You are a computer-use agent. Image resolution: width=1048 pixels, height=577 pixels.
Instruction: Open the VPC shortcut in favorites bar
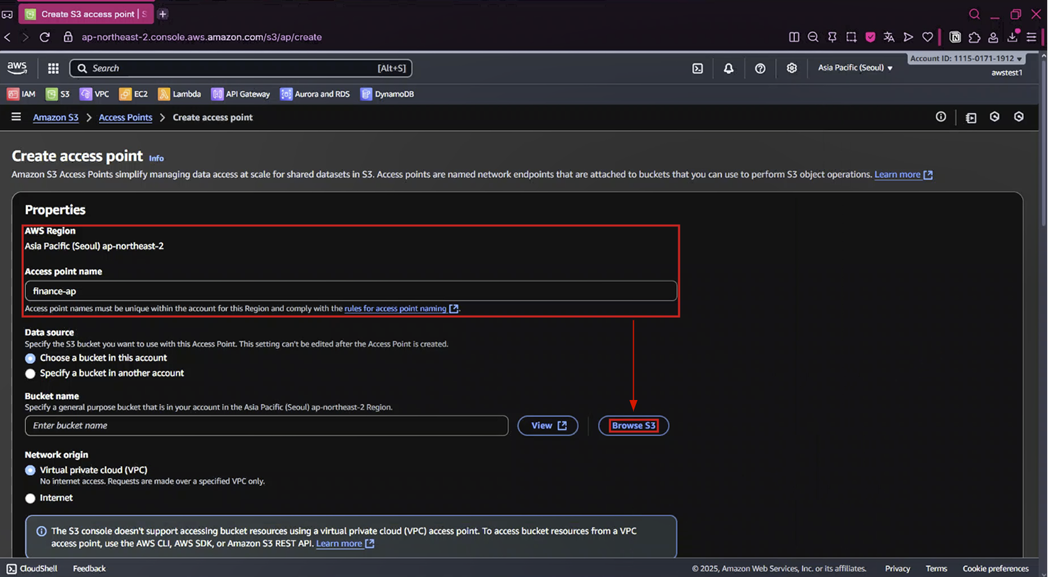tap(95, 94)
